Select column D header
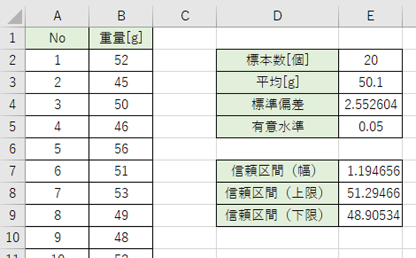 pyautogui.click(x=277, y=16)
